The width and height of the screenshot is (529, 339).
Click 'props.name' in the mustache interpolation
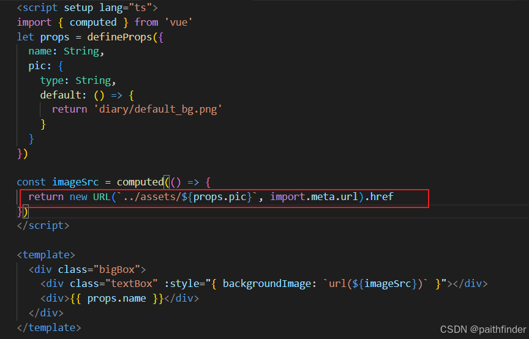pos(117,299)
